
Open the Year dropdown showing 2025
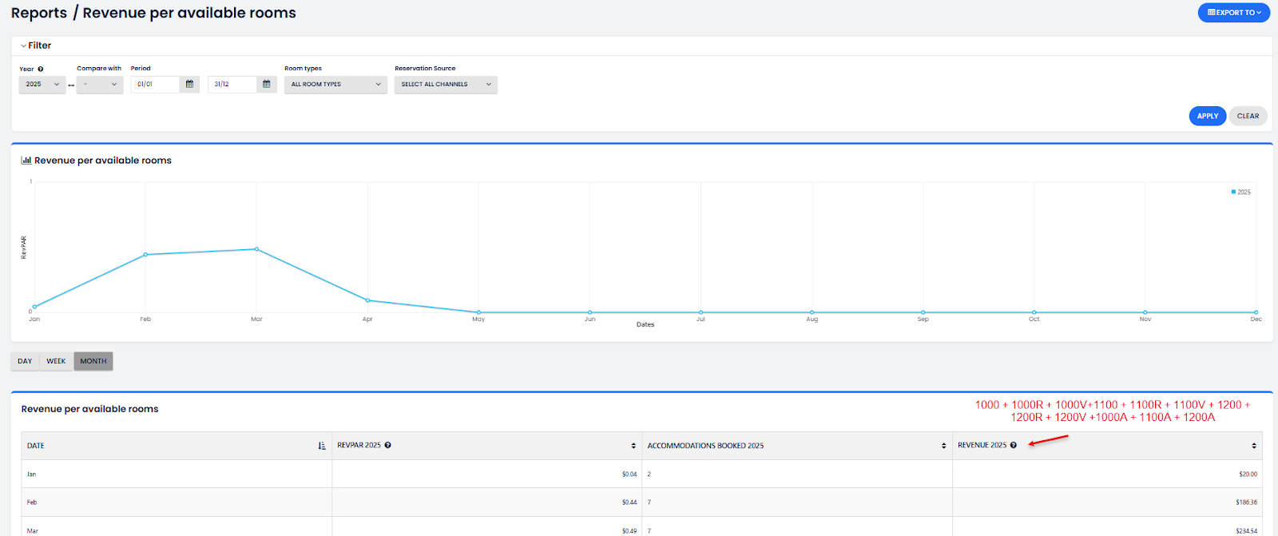pos(42,84)
